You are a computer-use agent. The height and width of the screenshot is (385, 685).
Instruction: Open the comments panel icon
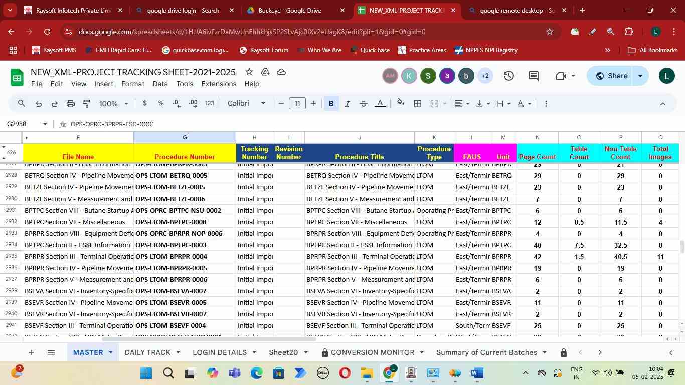point(533,76)
